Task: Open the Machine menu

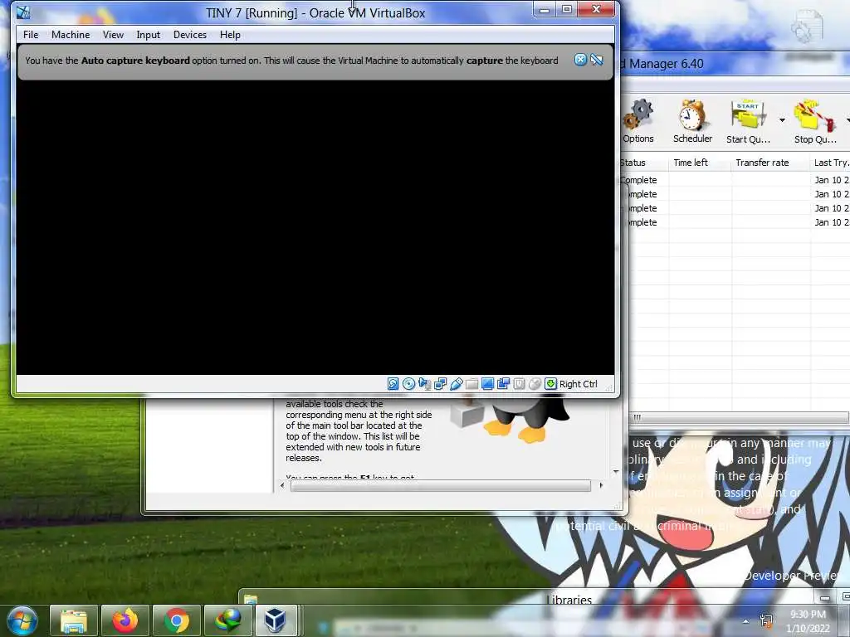Action: pyautogui.click(x=71, y=35)
